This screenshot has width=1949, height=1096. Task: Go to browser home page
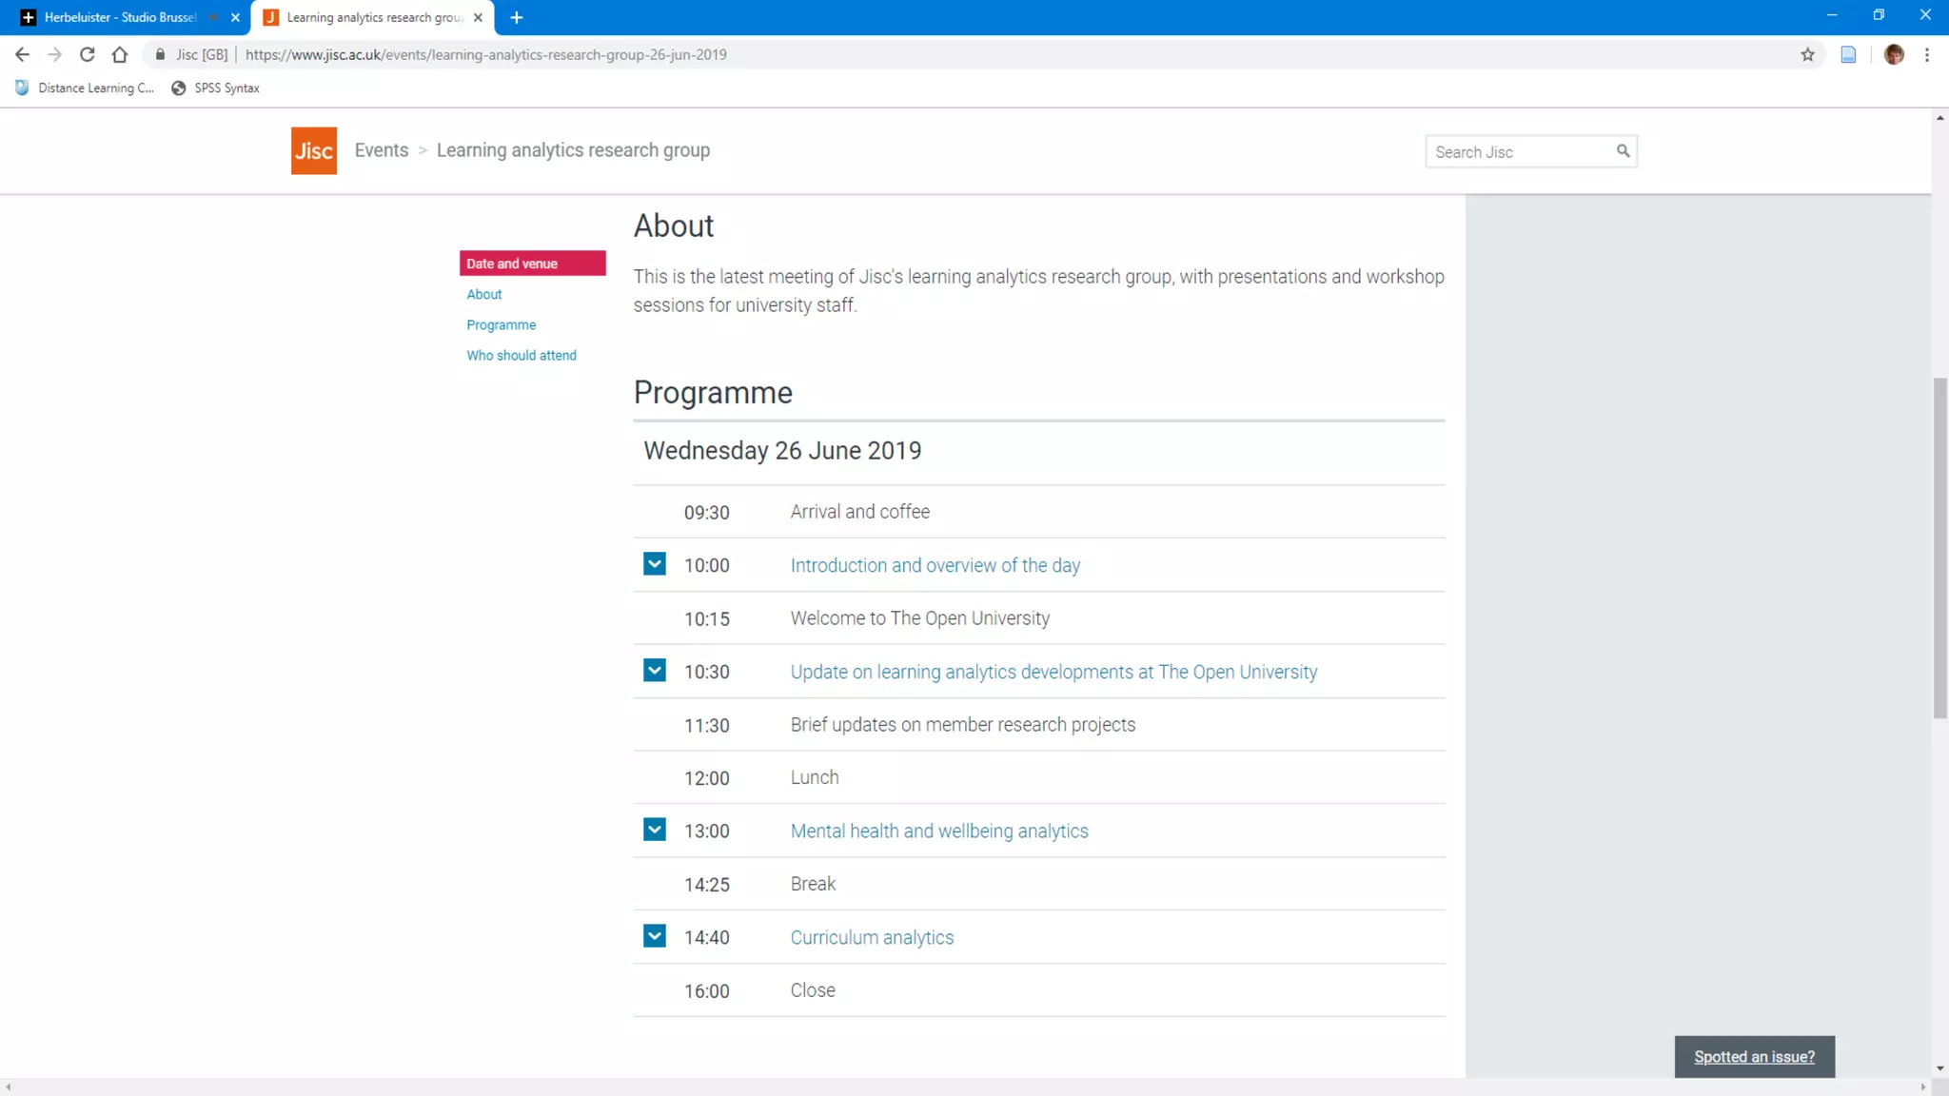coord(120,54)
